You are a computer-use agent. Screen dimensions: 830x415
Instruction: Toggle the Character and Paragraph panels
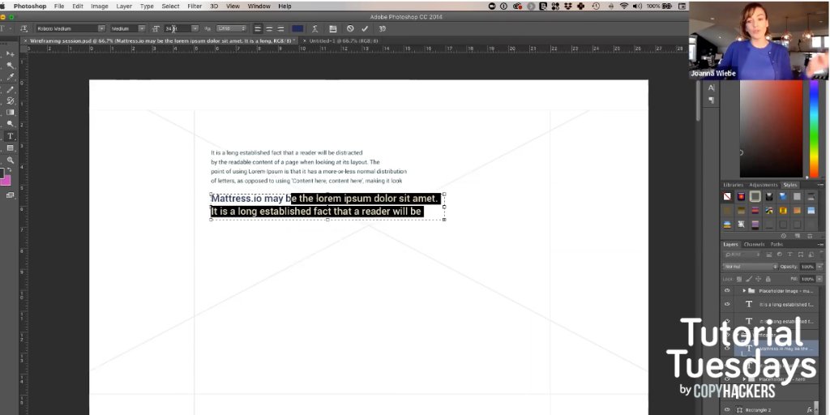click(x=332, y=28)
